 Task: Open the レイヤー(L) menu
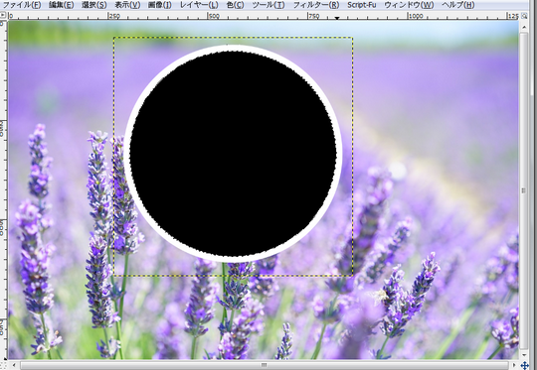199,5
